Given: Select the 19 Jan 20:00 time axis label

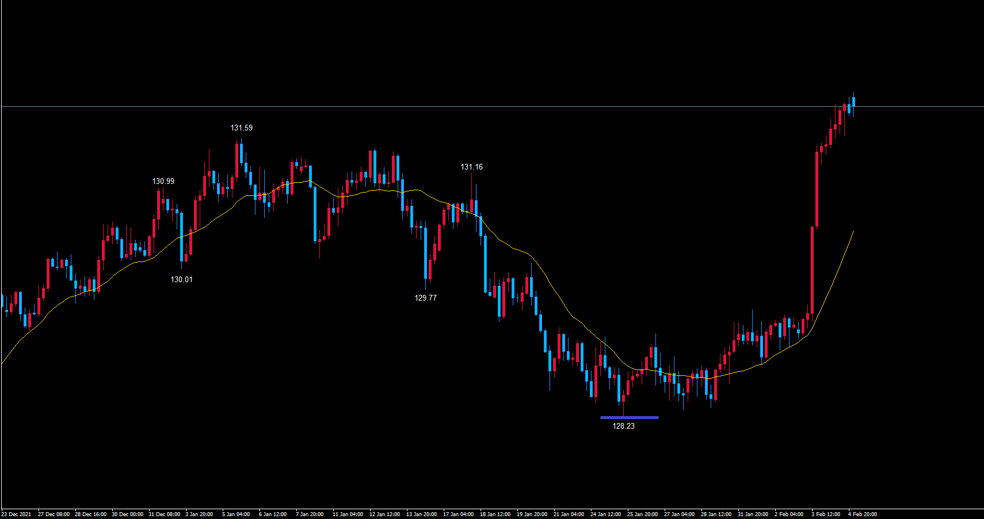Looking at the screenshot, I should (x=532, y=514).
